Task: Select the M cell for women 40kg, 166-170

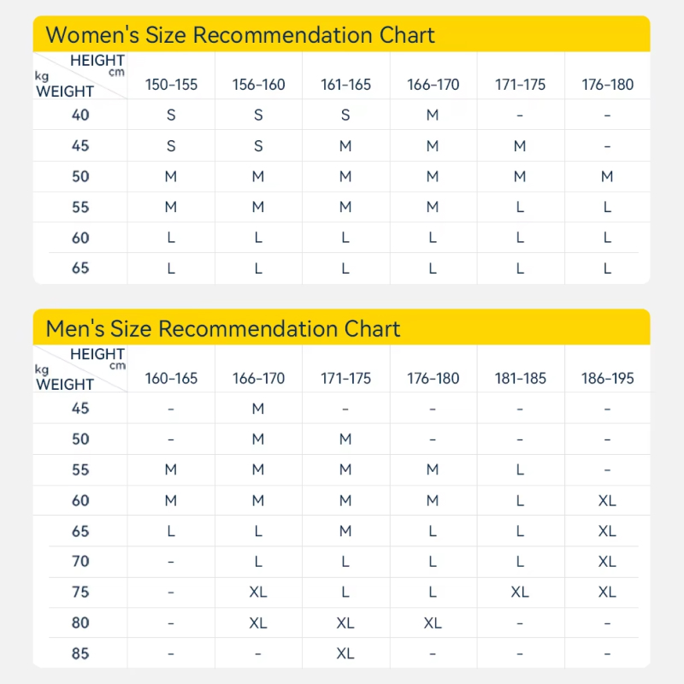Action: (x=433, y=115)
